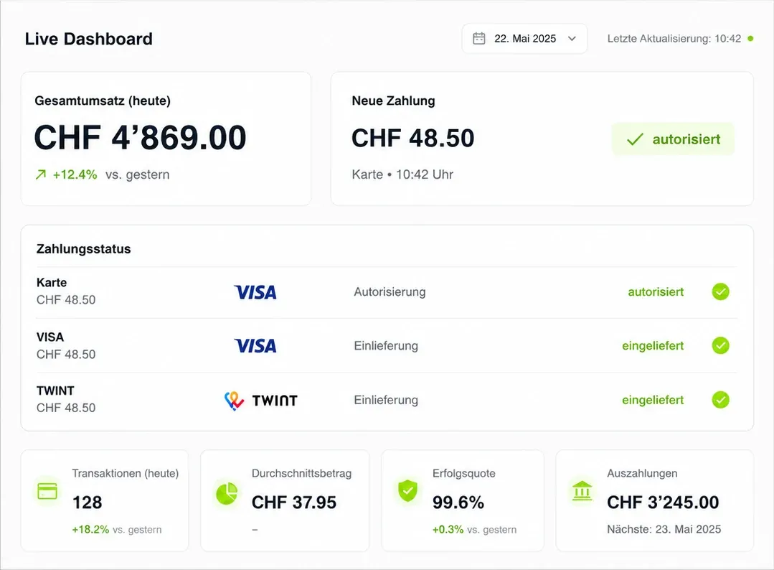Click the green live status dot
This screenshot has height=570, width=774.
tap(750, 39)
